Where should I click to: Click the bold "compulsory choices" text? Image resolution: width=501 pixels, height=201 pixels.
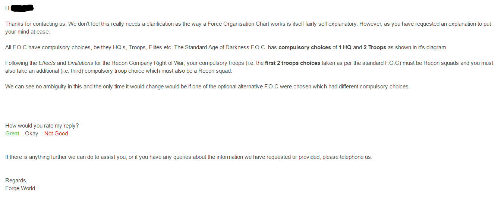click(x=305, y=47)
